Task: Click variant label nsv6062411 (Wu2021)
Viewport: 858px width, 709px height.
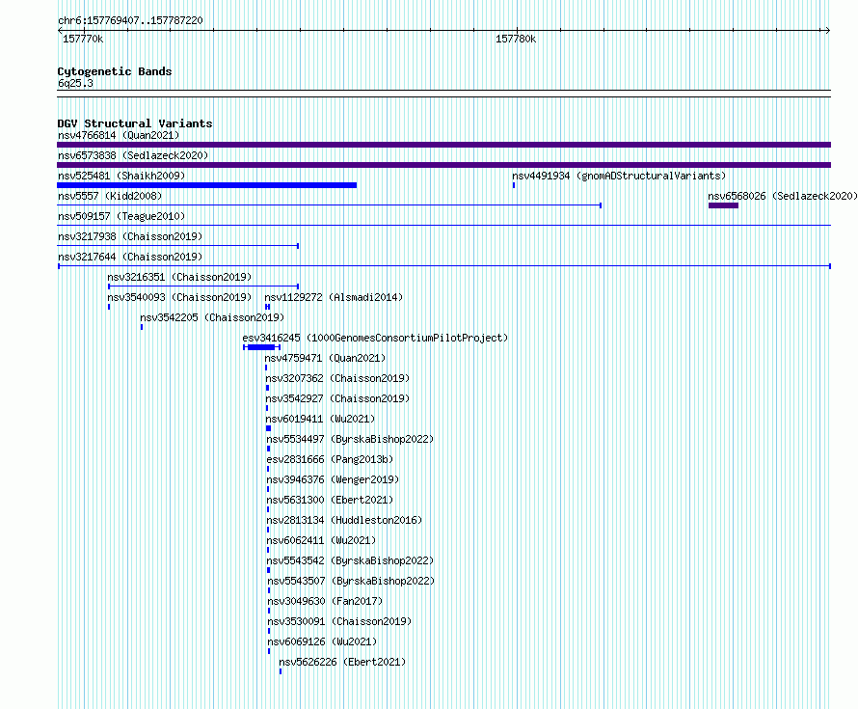Action: 321,540
